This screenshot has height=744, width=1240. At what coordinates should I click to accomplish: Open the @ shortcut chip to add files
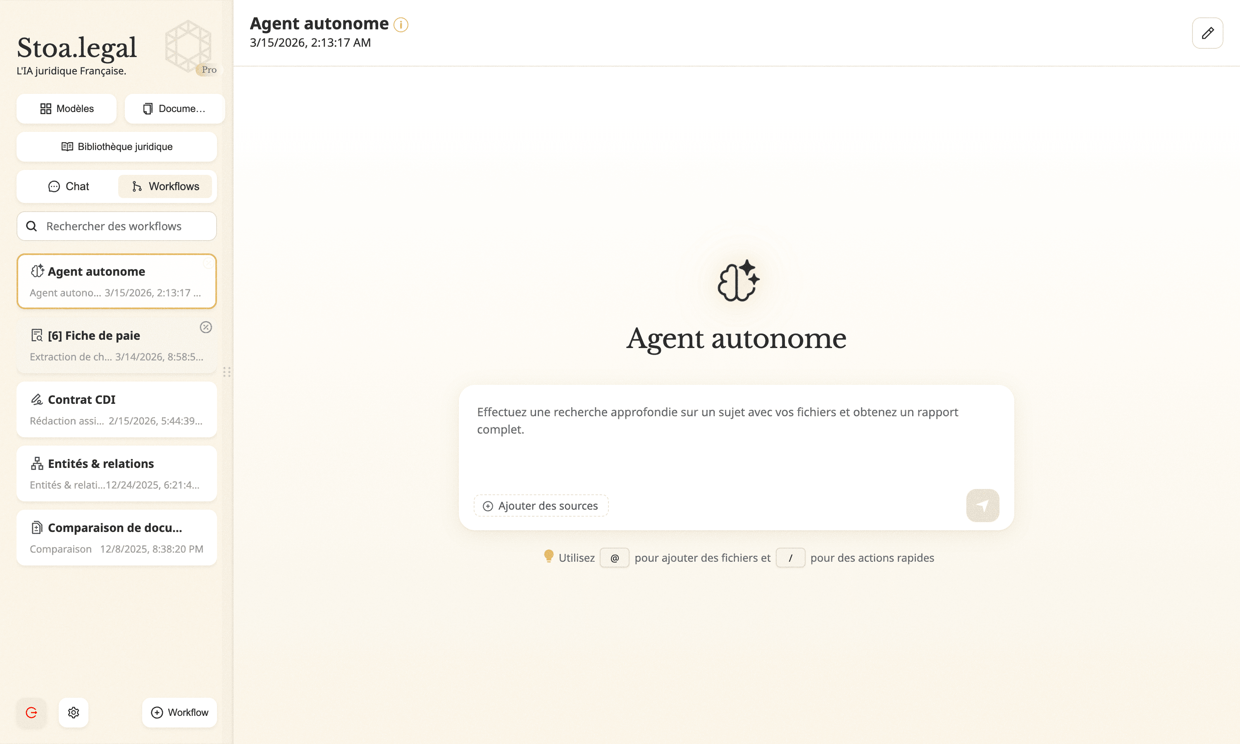615,558
